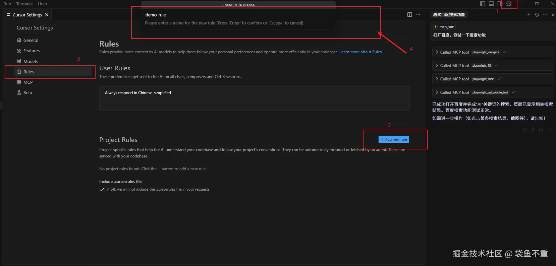Screen dimensions: 556x266
Task: Toggle the AI pane layout icon
Action: coord(500,4)
